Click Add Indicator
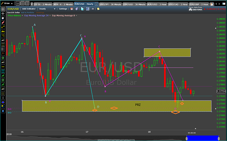227x141 pixels. point(29,9)
